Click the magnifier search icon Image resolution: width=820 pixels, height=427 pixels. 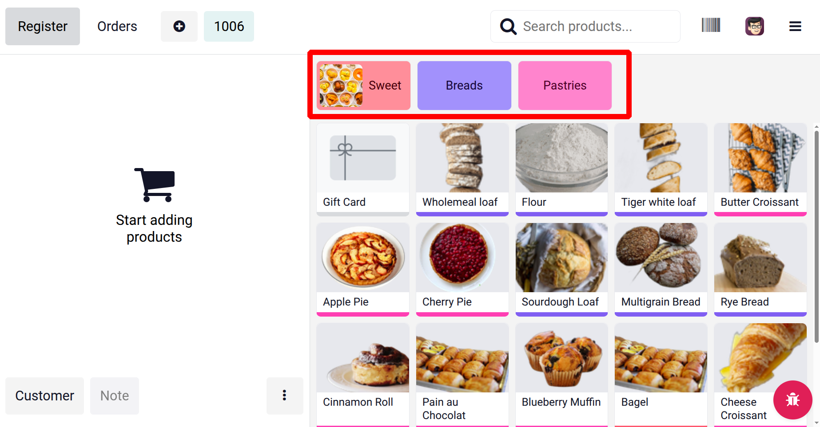[508, 27]
